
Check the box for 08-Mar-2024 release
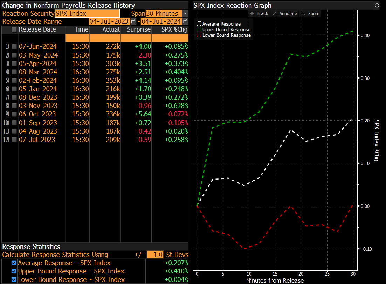[14, 72]
